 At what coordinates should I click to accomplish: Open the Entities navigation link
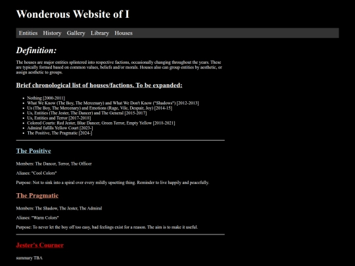[x=28, y=33]
